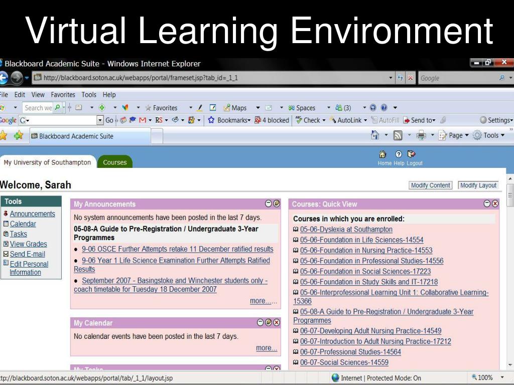Click the Blackboard Logout icon
The width and height of the screenshot is (514, 385).
pyautogui.click(x=411, y=154)
